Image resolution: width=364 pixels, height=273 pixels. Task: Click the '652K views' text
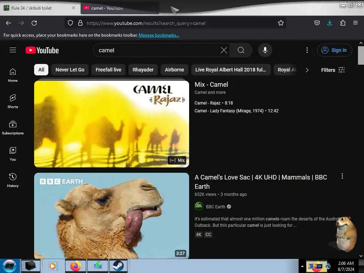pos(205,194)
